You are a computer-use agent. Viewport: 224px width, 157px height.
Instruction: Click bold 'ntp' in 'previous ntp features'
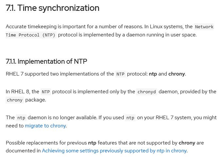[x=92, y=143]
